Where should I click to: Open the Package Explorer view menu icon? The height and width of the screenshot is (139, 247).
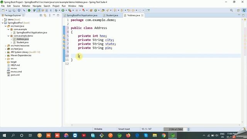point(50,15)
